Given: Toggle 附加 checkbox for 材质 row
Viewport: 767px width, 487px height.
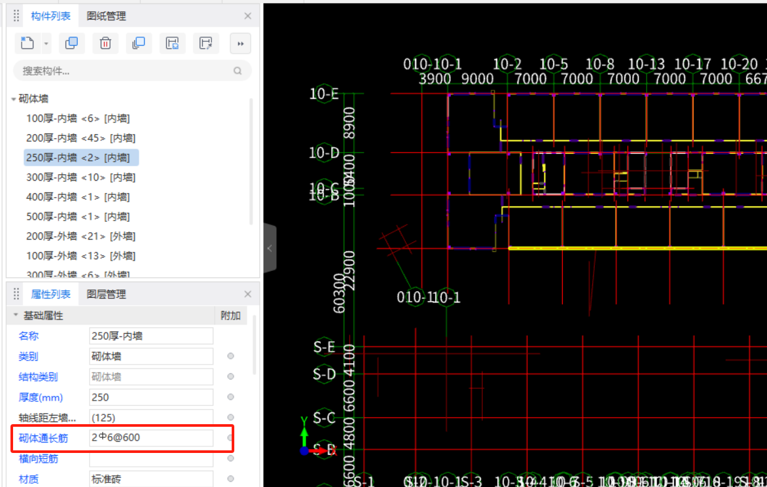Looking at the screenshot, I should pyautogui.click(x=230, y=478).
